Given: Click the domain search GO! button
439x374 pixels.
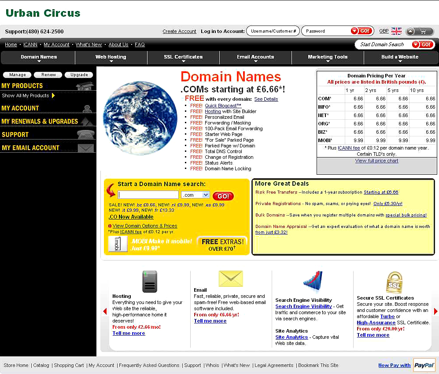Looking at the screenshot, I should [x=223, y=196].
